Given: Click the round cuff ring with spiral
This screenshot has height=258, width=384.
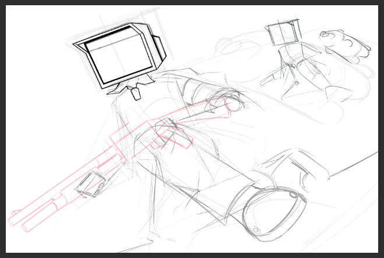Looking at the screenshot, I should click(274, 214).
